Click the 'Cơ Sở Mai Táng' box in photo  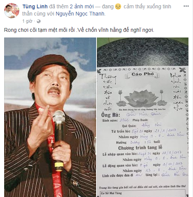click(x=143, y=193)
